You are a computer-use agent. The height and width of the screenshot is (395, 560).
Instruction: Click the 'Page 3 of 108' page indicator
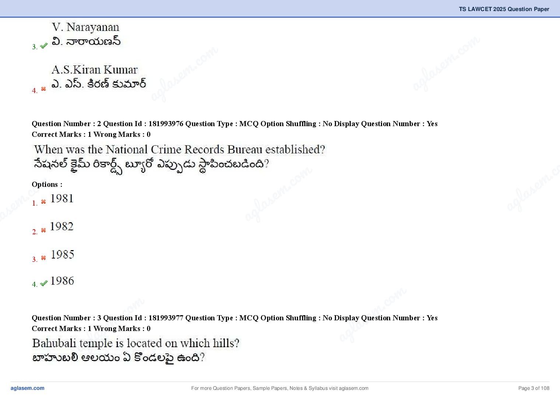coord(534,388)
